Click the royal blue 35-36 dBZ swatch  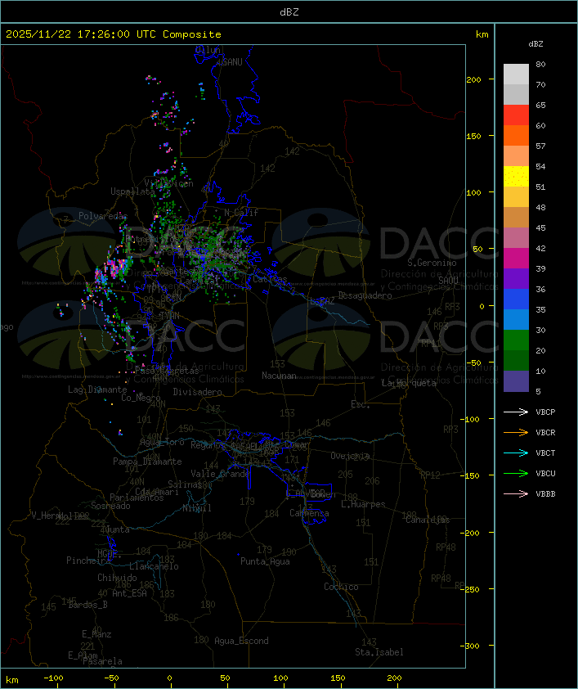tap(516, 299)
